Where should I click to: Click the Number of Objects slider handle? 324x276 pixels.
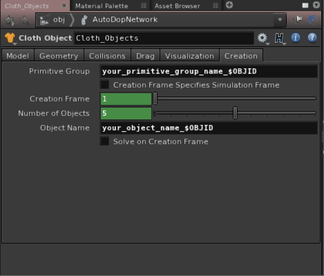coord(235,112)
